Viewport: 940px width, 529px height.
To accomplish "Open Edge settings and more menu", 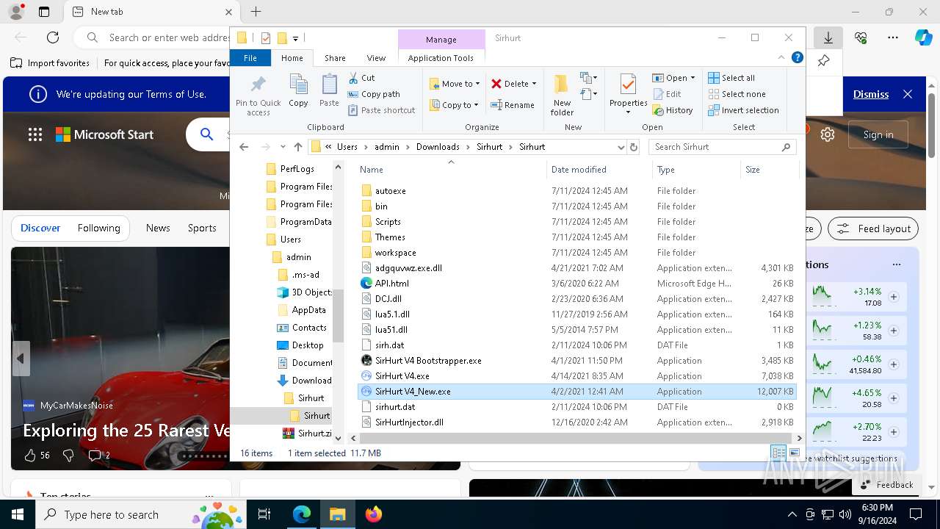I will point(893,37).
